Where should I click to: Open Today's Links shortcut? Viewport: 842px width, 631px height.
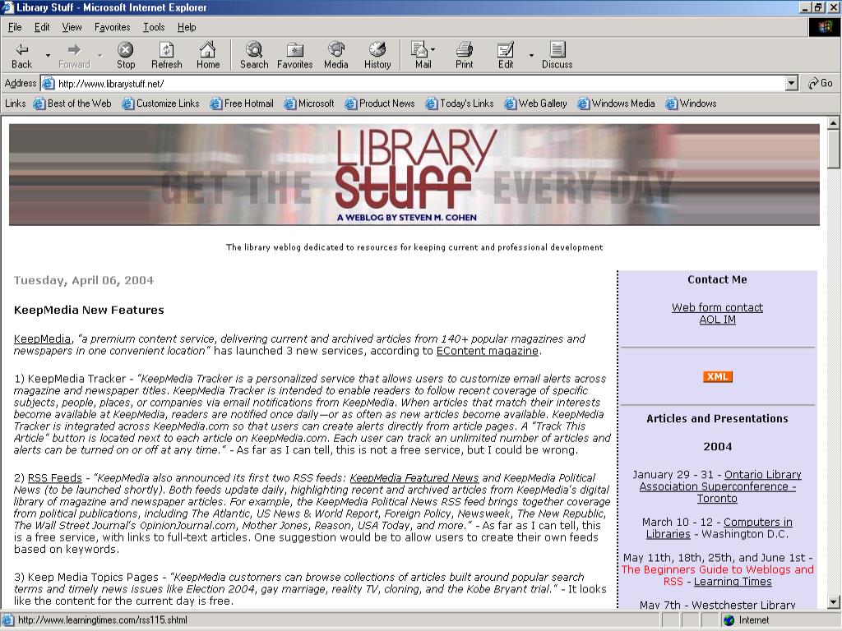pyautogui.click(x=460, y=104)
